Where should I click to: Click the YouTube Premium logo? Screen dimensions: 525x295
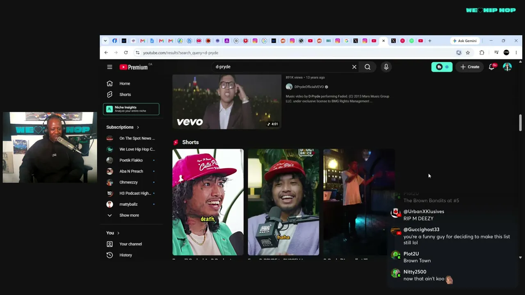pyautogui.click(x=134, y=67)
